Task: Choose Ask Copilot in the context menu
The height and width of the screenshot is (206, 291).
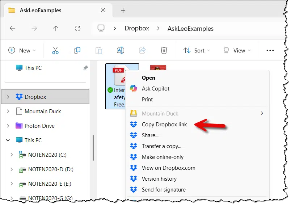Action: 156,89
